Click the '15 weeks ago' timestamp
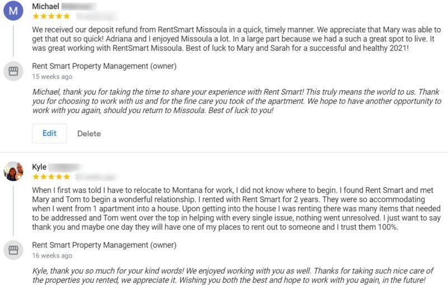Viewport: 448px width, 285px height. coord(52,77)
